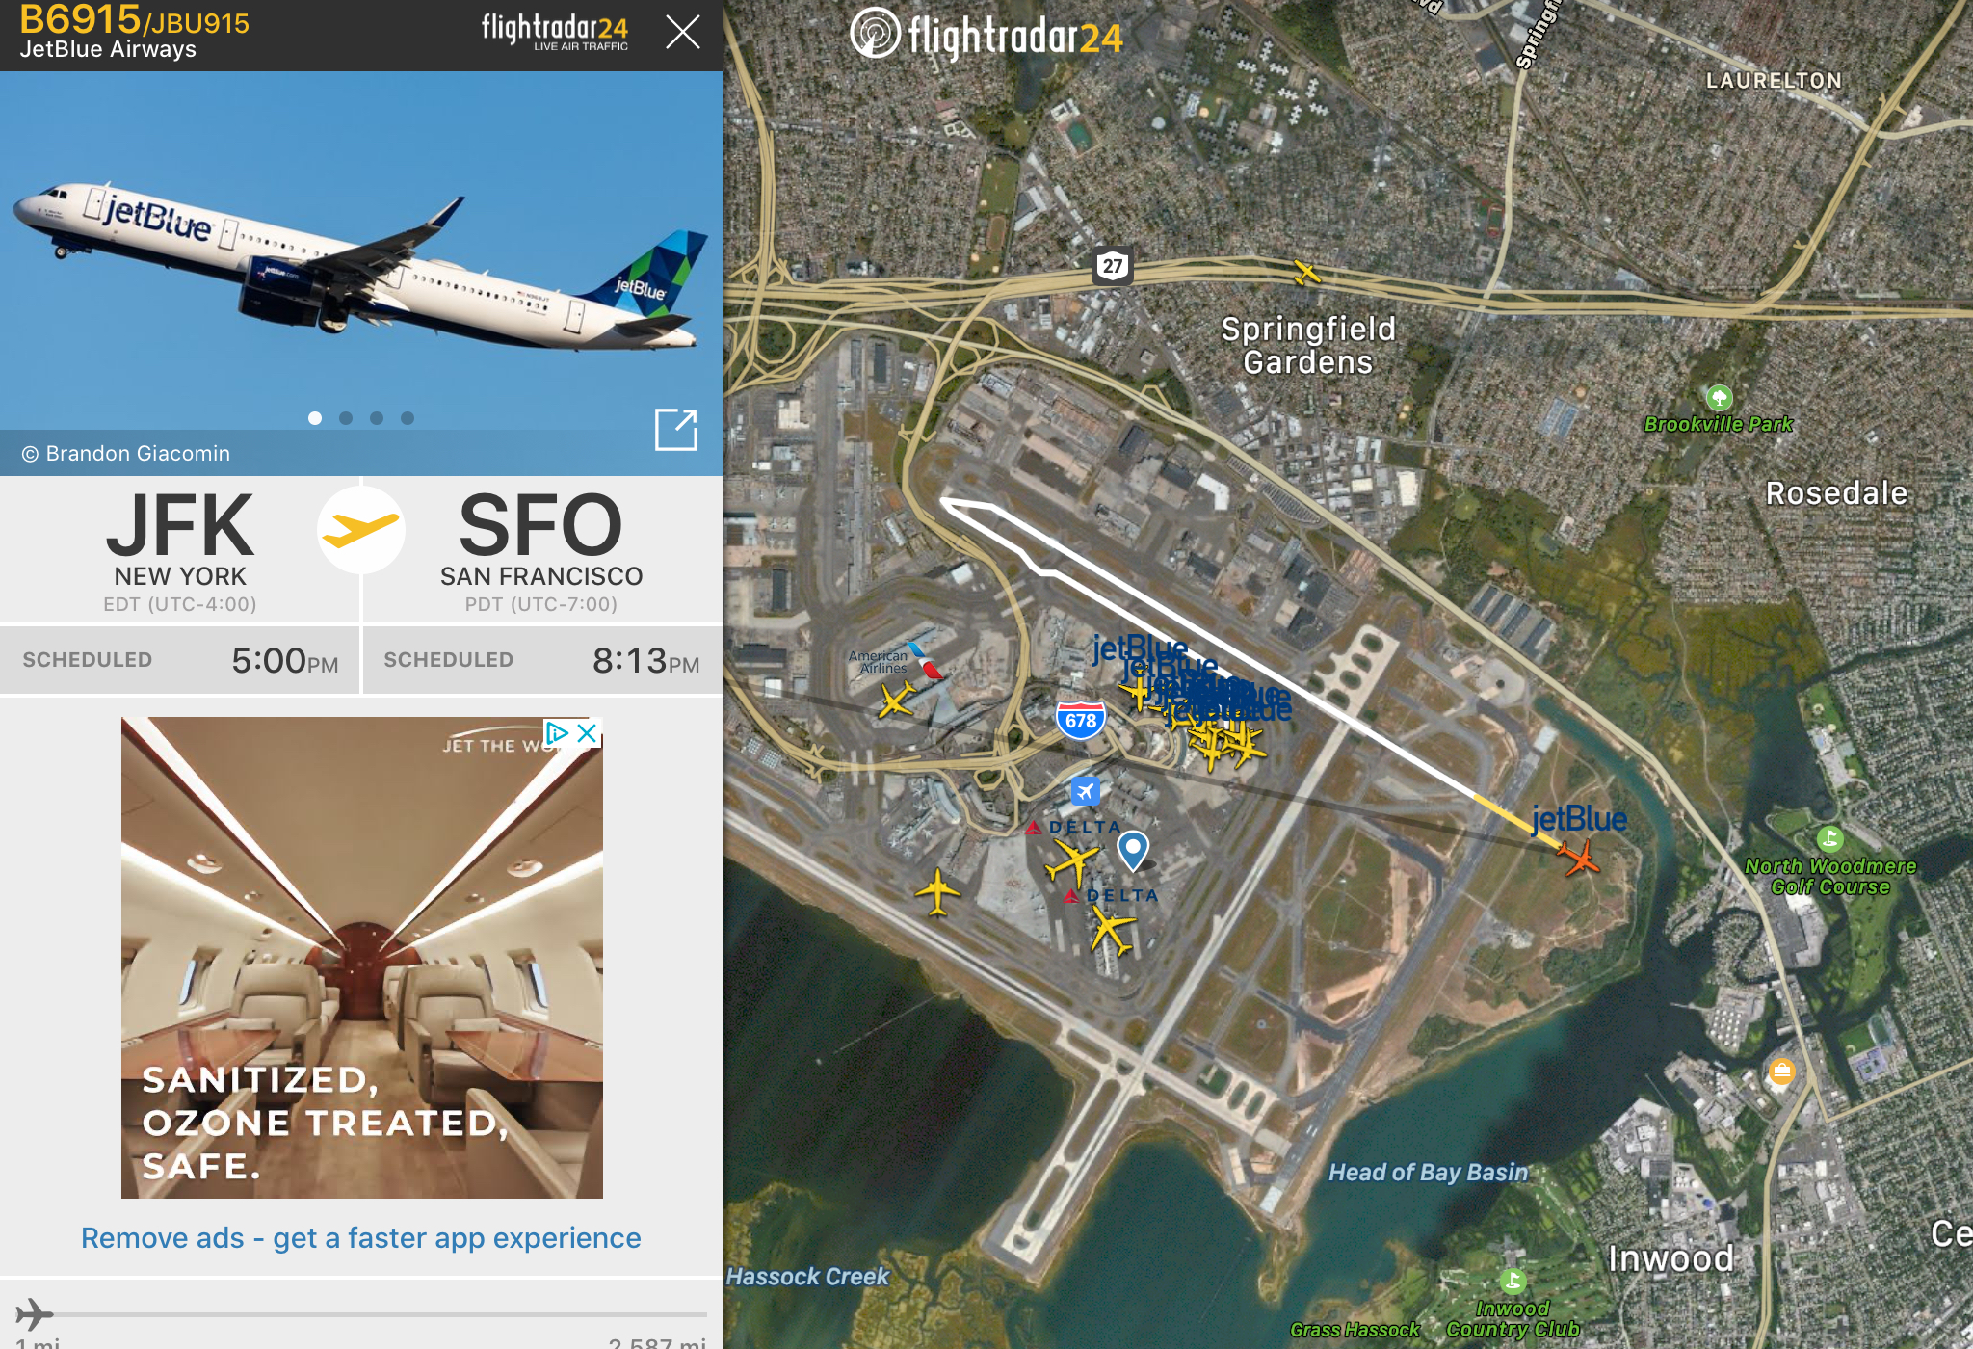Select yellow aircraft near American Airlines terminal
The height and width of the screenshot is (1349, 1973).
tap(896, 699)
